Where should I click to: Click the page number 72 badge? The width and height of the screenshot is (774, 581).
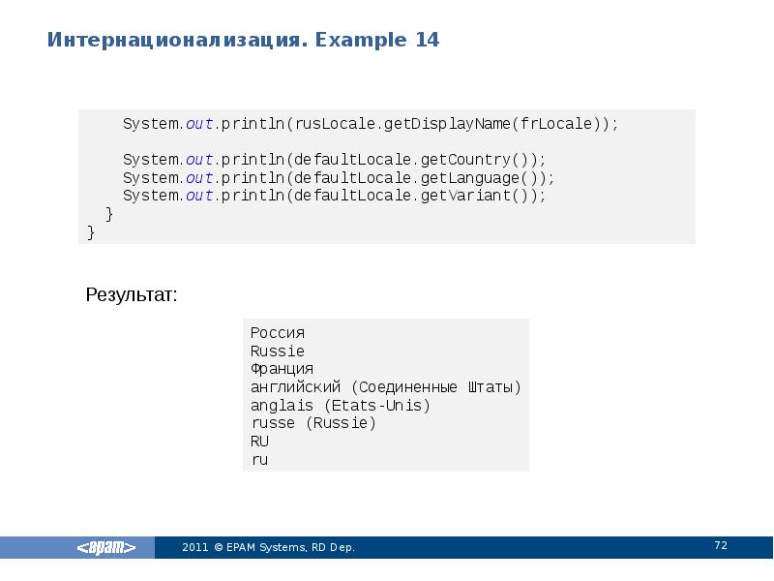[719, 546]
